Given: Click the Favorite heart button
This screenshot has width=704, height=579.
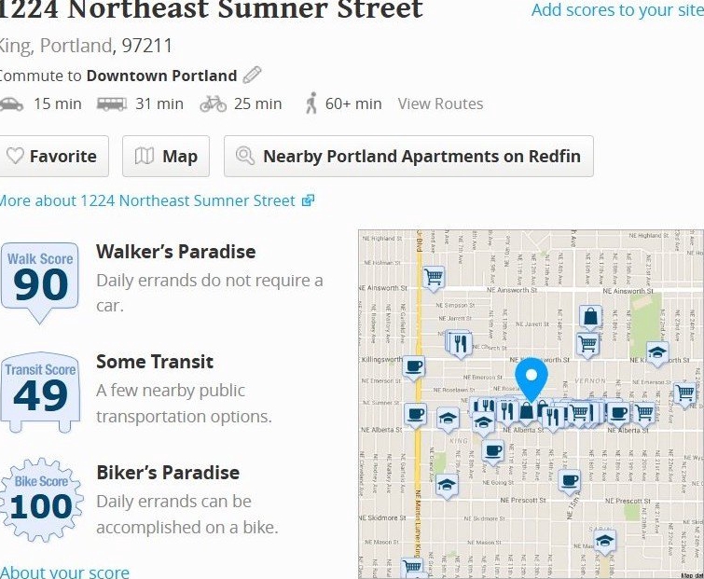Looking at the screenshot, I should pos(53,157).
